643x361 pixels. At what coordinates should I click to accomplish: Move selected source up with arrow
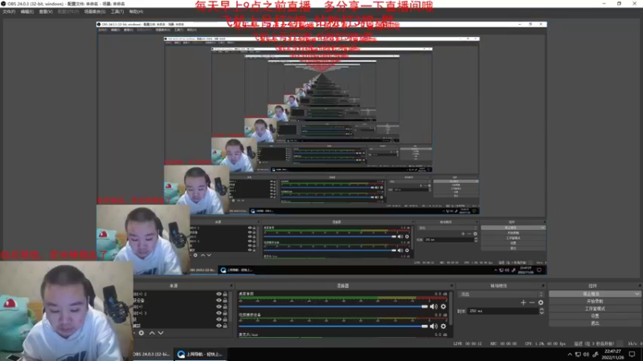click(x=152, y=333)
